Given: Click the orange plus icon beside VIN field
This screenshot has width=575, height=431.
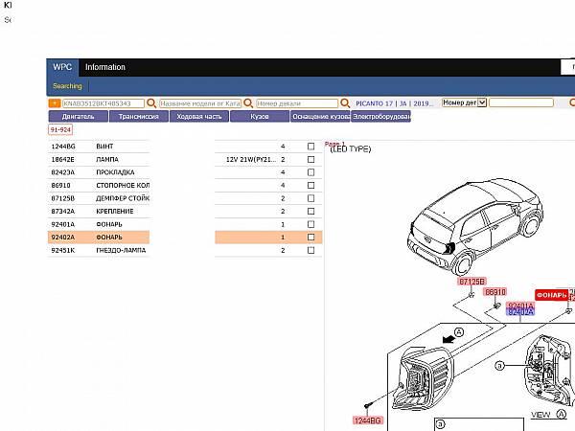Looking at the screenshot, I should (55, 102).
